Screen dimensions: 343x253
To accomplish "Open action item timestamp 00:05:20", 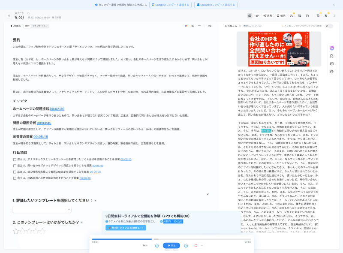I will click(126, 160).
